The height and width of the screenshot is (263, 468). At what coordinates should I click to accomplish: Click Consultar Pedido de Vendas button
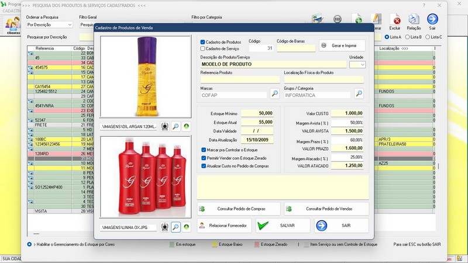tap(326, 209)
